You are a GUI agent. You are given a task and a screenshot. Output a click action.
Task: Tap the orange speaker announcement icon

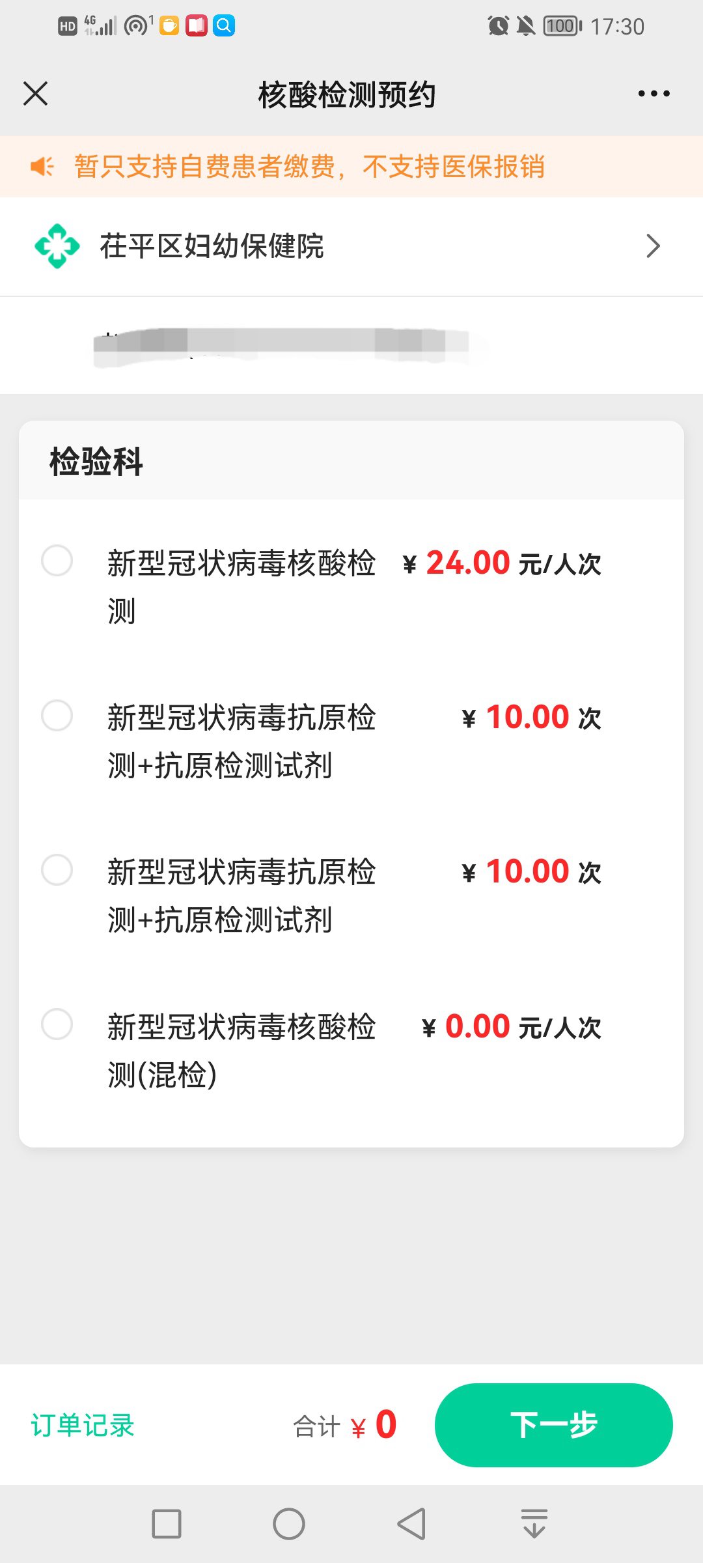pyautogui.click(x=42, y=167)
